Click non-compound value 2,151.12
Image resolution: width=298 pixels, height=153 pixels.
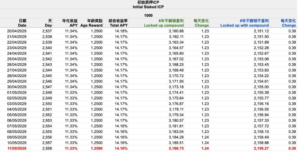[262, 31]
